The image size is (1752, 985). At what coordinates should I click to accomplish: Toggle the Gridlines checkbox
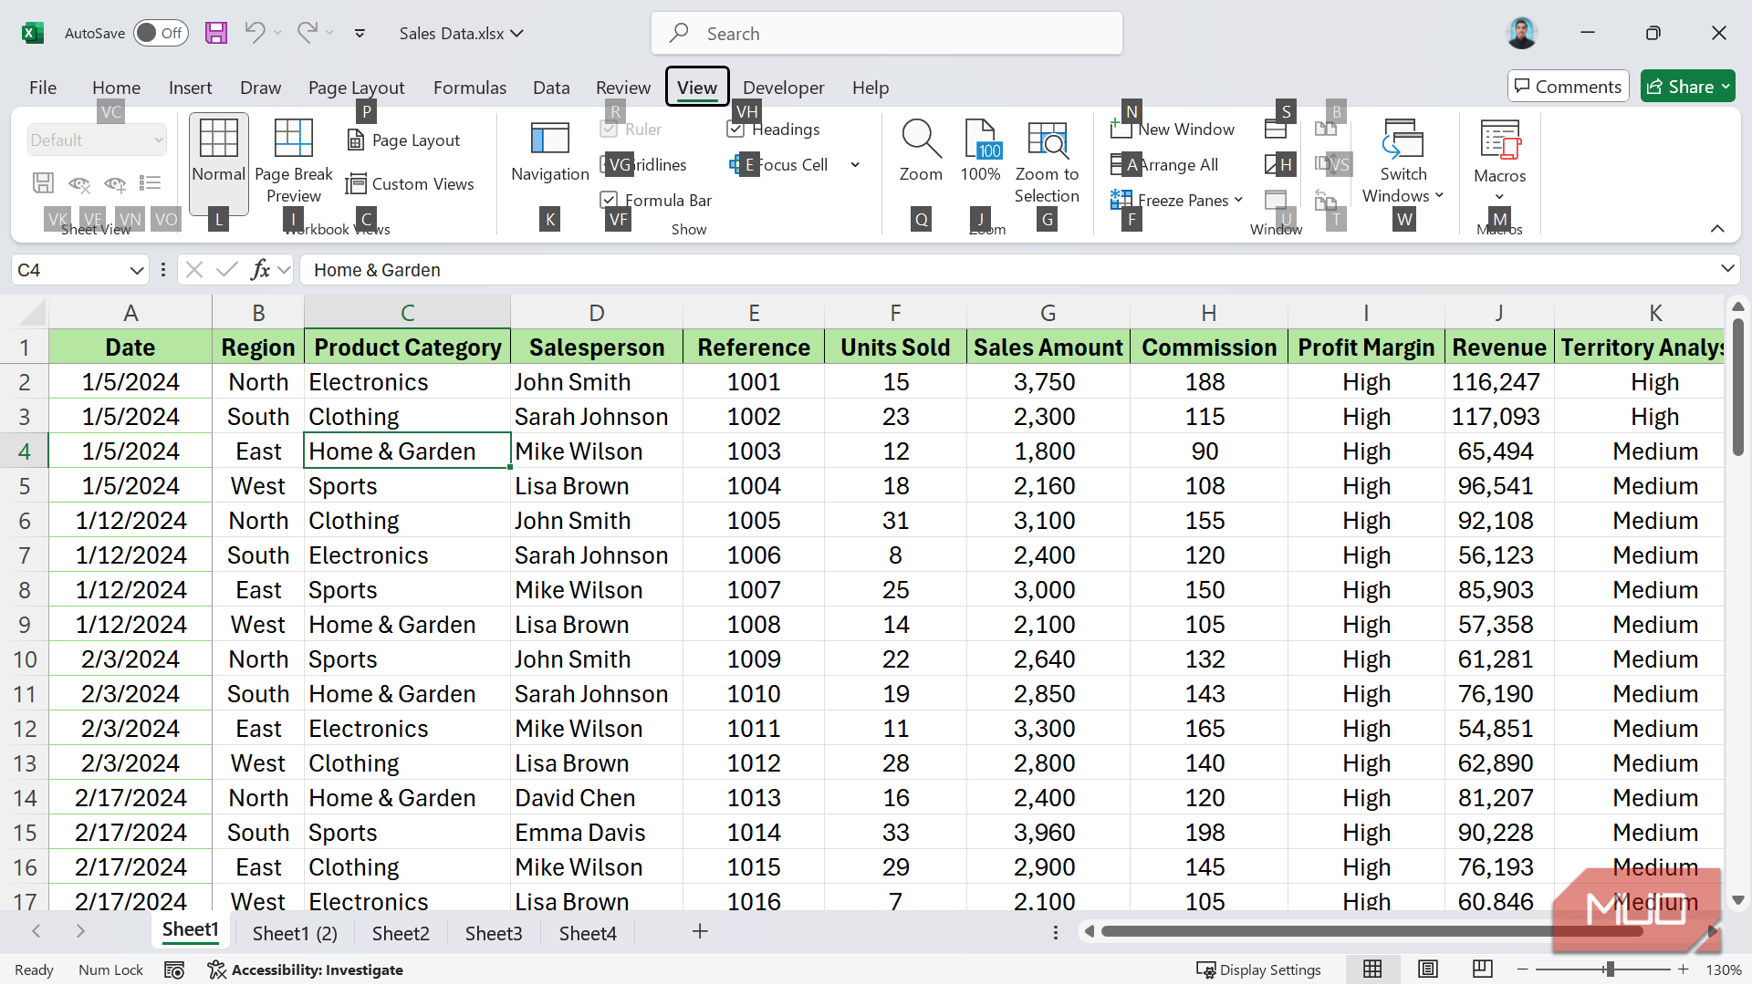point(609,165)
